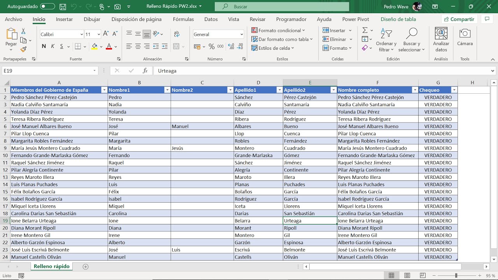This screenshot has width=498, height=280.
Task: Switch to the Insertar tab
Action: pyautogui.click(x=64, y=19)
